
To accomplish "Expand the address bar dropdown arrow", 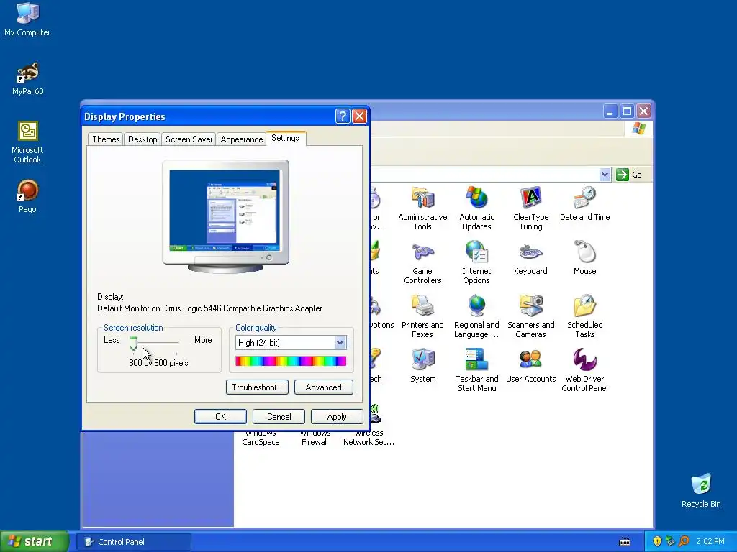I will click(x=605, y=175).
